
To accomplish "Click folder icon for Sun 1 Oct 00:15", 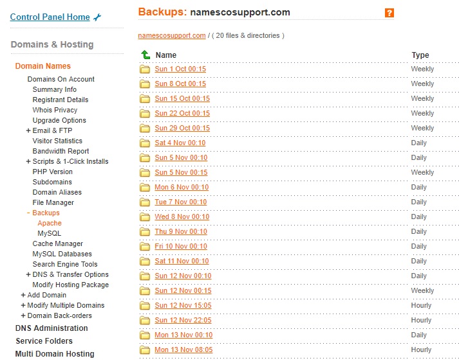I will click(x=145, y=69).
